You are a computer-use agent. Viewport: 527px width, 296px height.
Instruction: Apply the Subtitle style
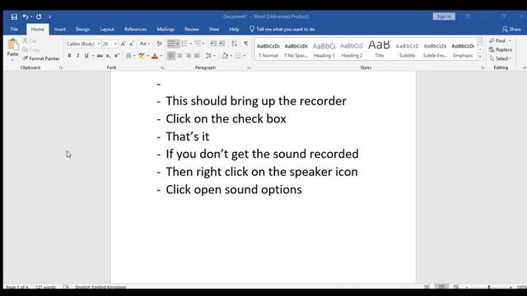407,49
